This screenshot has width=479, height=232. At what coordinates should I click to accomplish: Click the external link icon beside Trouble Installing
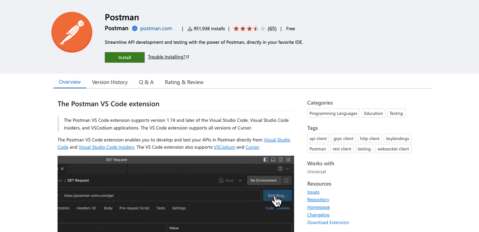187,57
